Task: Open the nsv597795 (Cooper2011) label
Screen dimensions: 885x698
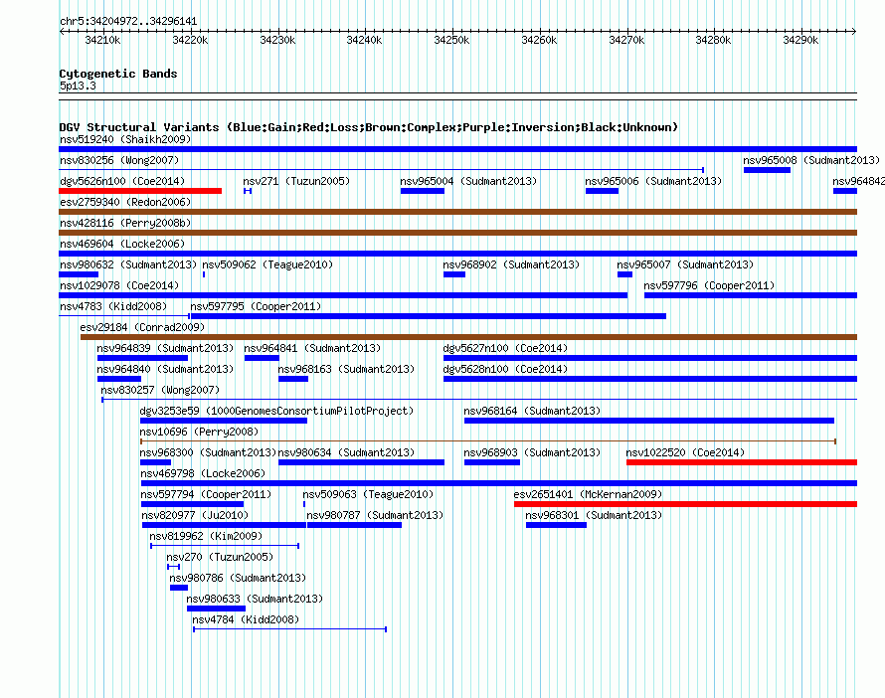Action: click(256, 306)
